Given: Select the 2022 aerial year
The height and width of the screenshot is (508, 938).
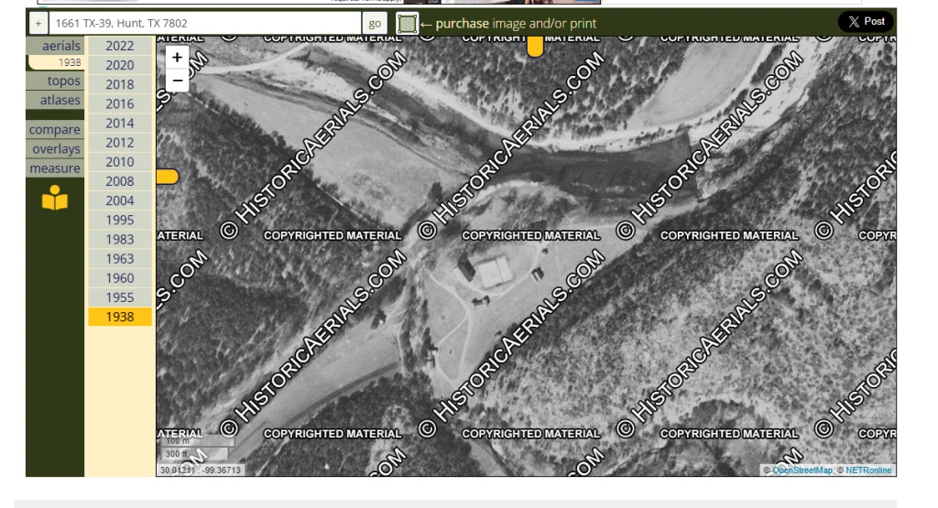Looking at the screenshot, I should point(120,46).
